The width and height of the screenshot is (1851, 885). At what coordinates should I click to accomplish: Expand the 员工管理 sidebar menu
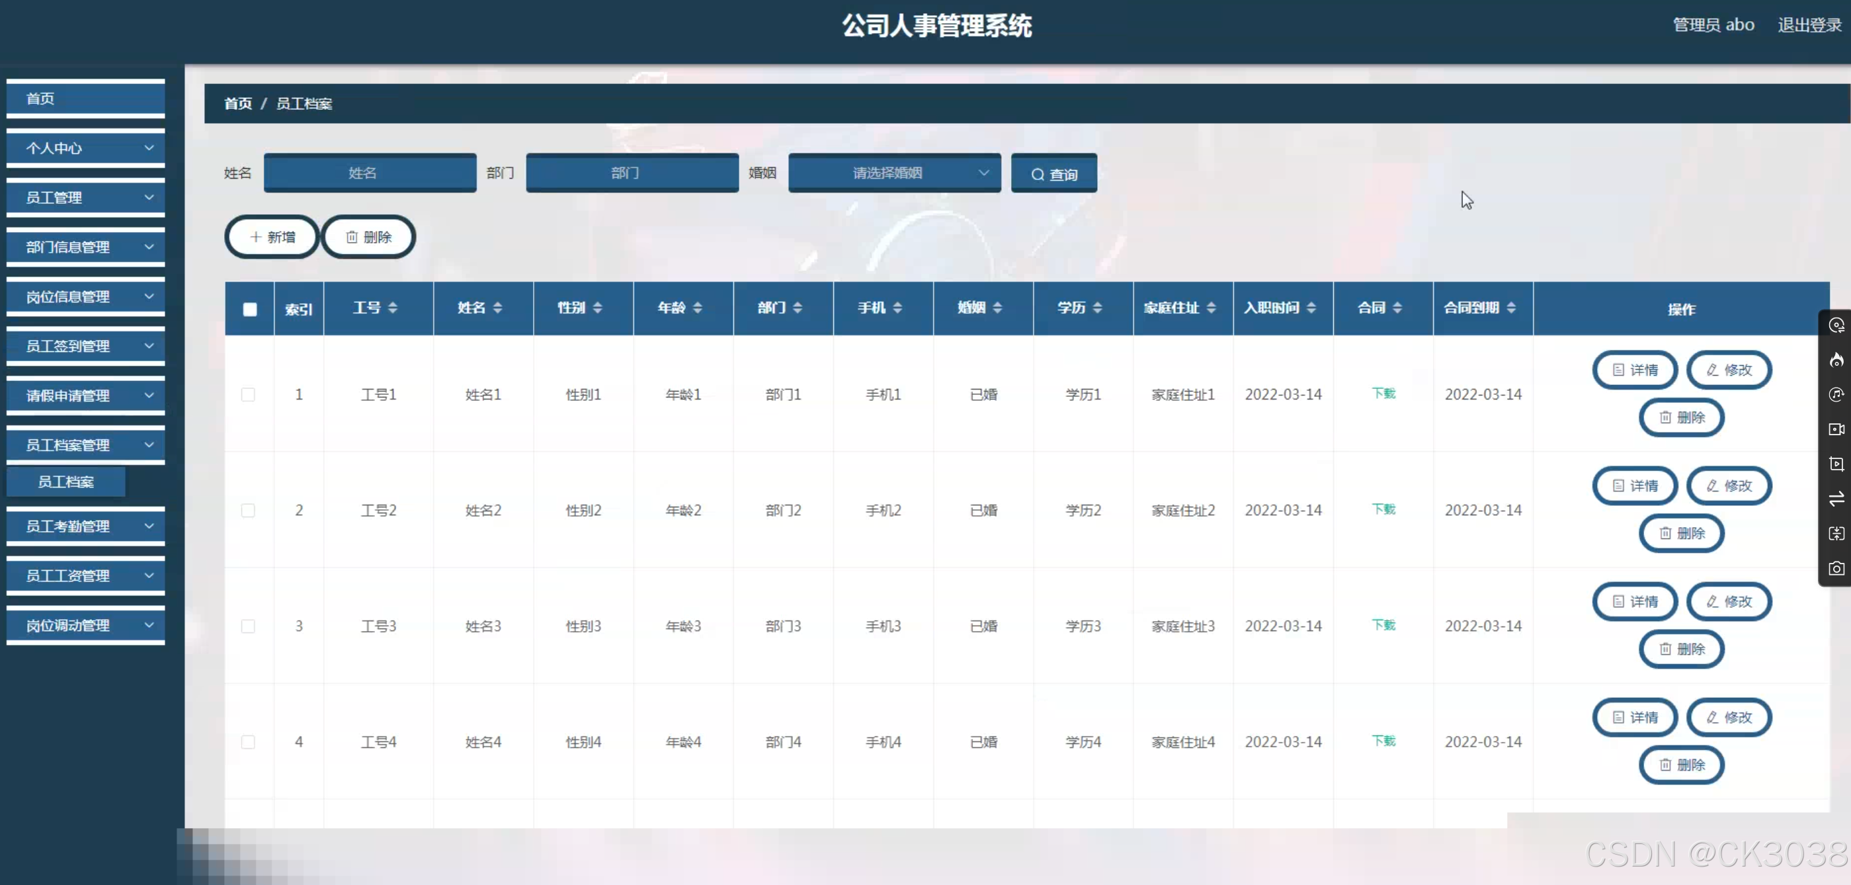coord(85,197)
